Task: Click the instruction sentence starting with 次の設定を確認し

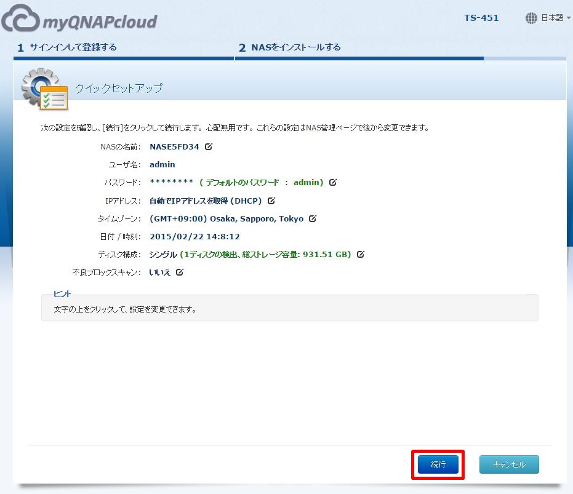Action: pos(235,127)
